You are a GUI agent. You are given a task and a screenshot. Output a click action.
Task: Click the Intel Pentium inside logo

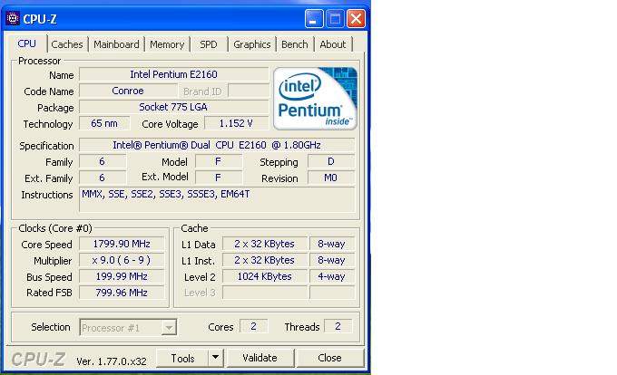315,99
